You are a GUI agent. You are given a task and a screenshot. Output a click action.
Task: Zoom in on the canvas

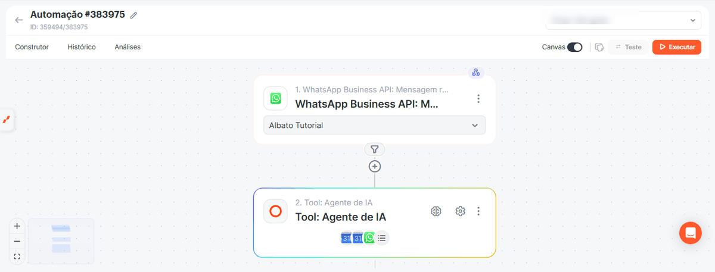pos(17,226)
